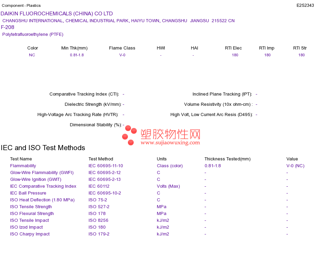Click the ISO 75-2 test method
Screen dimensions: 324x273
pos(98,200)
